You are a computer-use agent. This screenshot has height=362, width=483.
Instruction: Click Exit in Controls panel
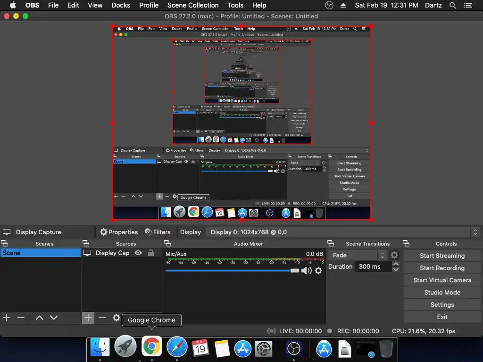[x=442, y=317]
